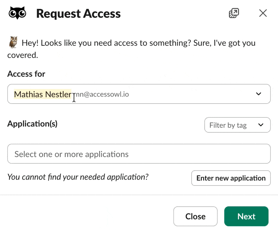Image resolution: width=278 pixels, height=231 pixels.
Task: Dismiss the dialog with the X icon
Action: 263,13
